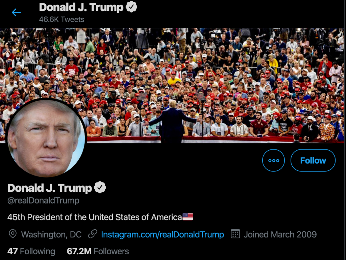The image size is (346, 260).
Task: Click the Donald J. Trump header title
Action: click(x=81, y=7)
